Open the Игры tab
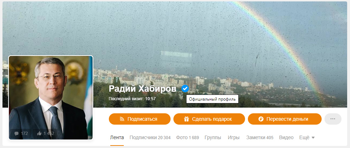 click(x=234, y=138)
